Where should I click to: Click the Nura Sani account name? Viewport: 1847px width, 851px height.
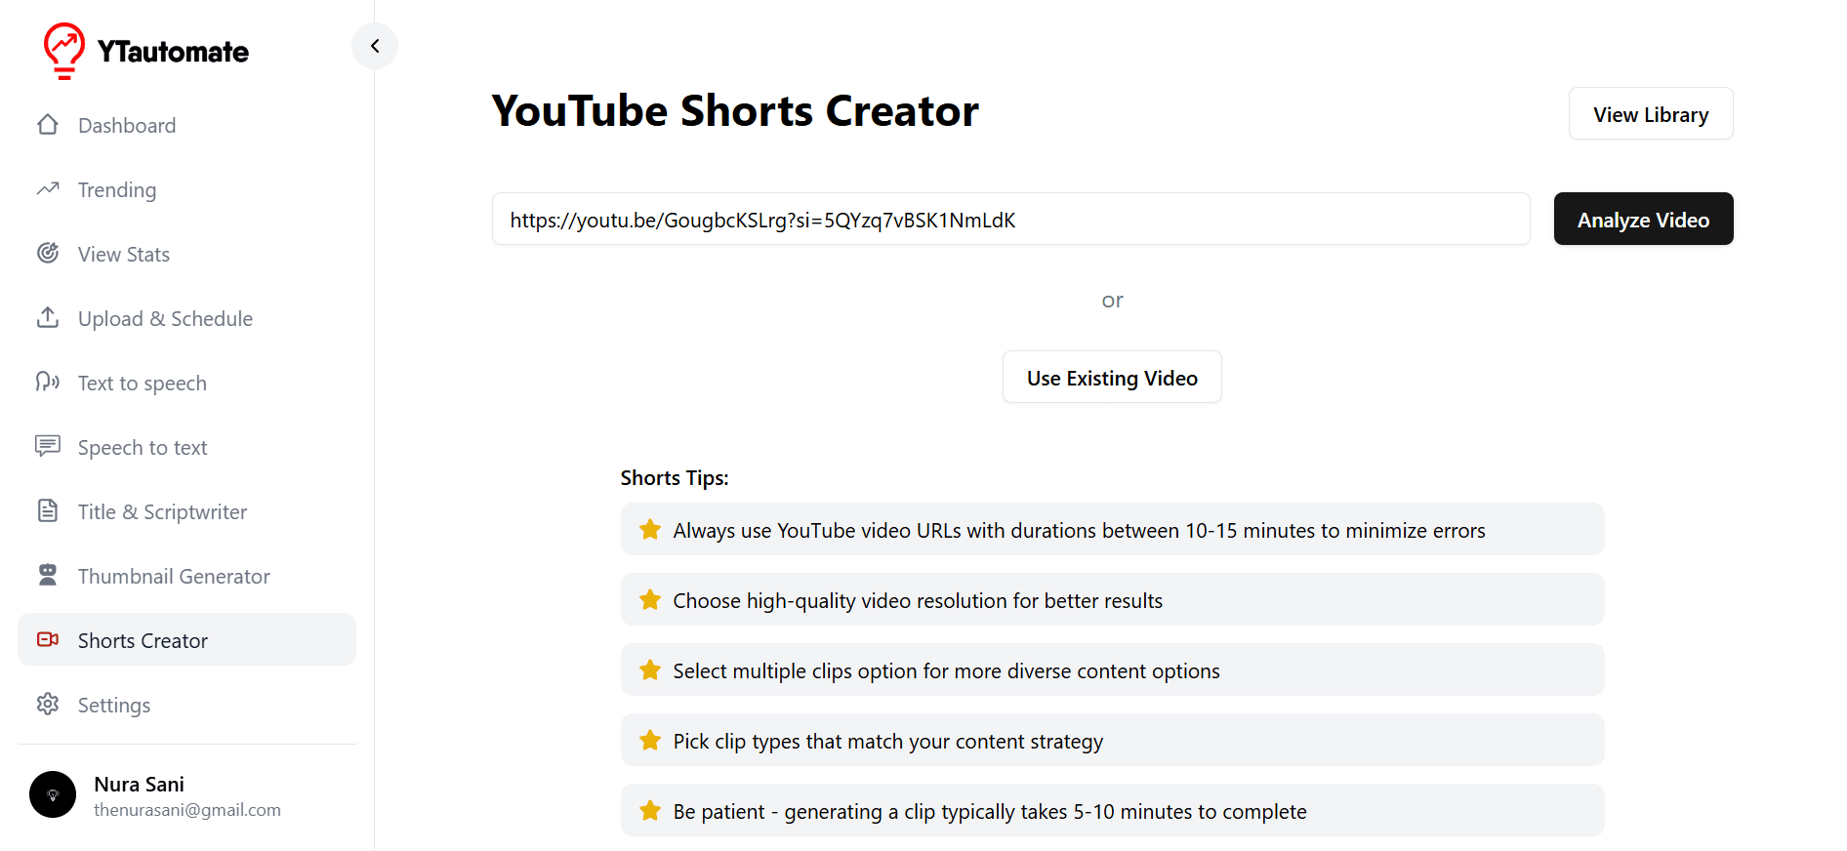point(139,784)
